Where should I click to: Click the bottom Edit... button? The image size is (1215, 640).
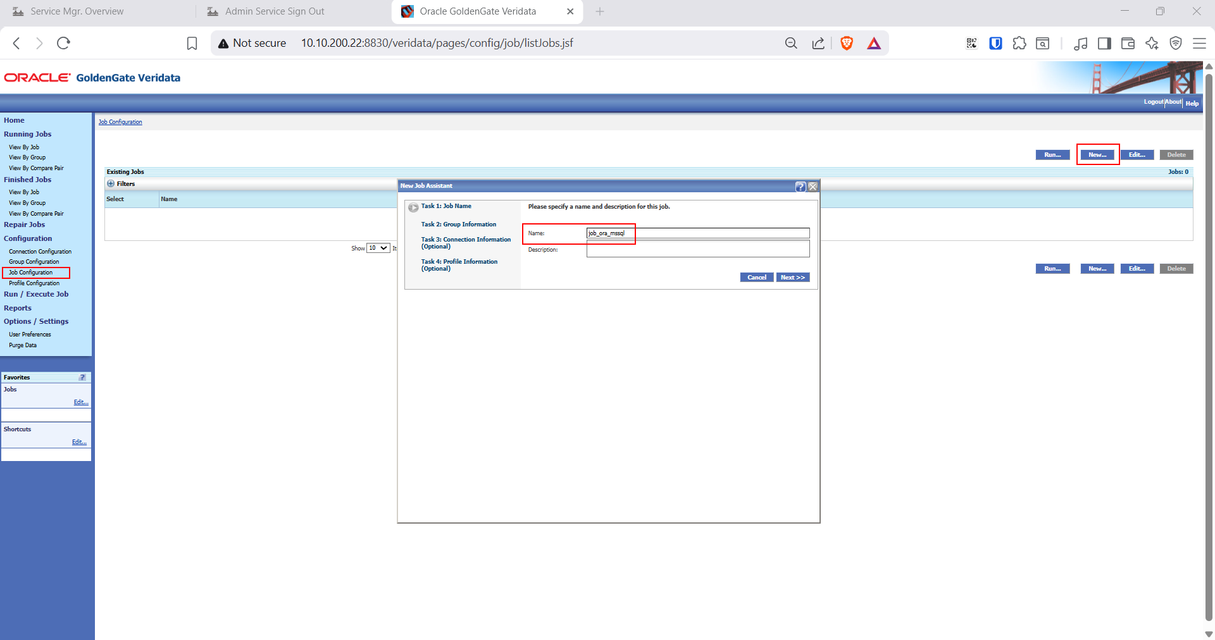[x=1137, y=269]
